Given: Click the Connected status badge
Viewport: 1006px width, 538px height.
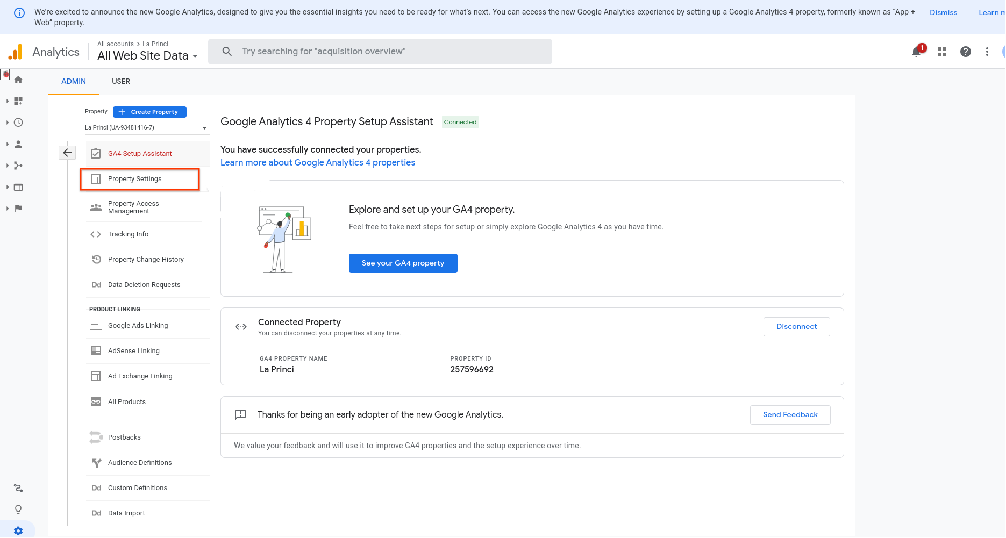Looking at the screenshot, I should click(x=460, y=122).
